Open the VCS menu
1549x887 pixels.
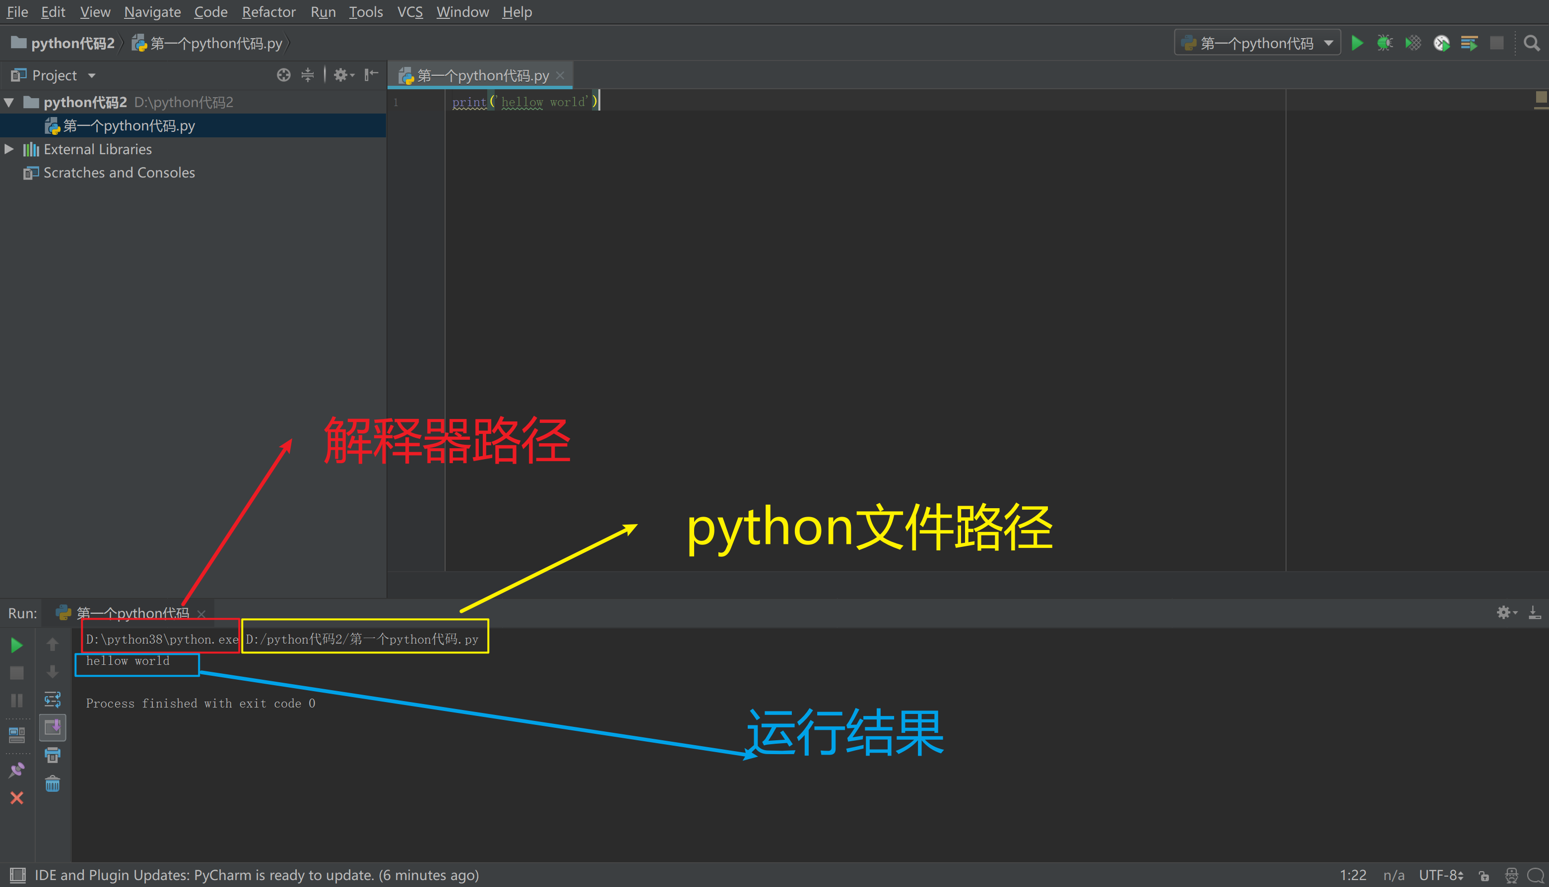tap(410, 11)
